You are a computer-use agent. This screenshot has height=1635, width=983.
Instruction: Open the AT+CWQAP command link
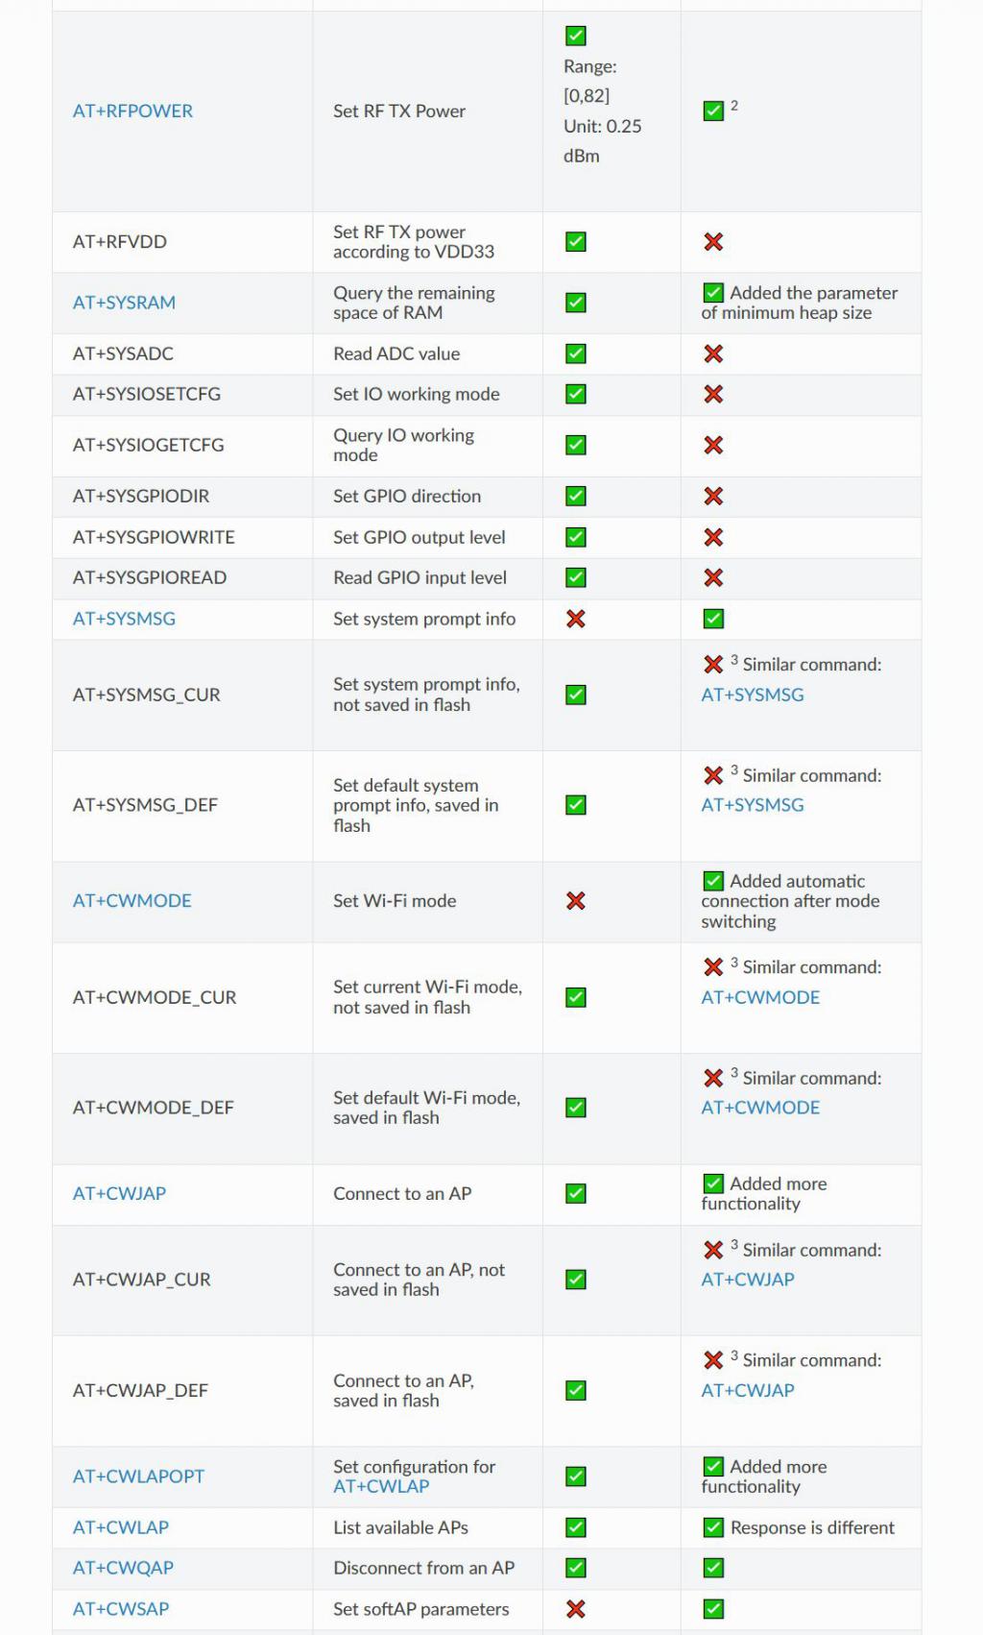pyautogui.click(x=123, y=1568)
